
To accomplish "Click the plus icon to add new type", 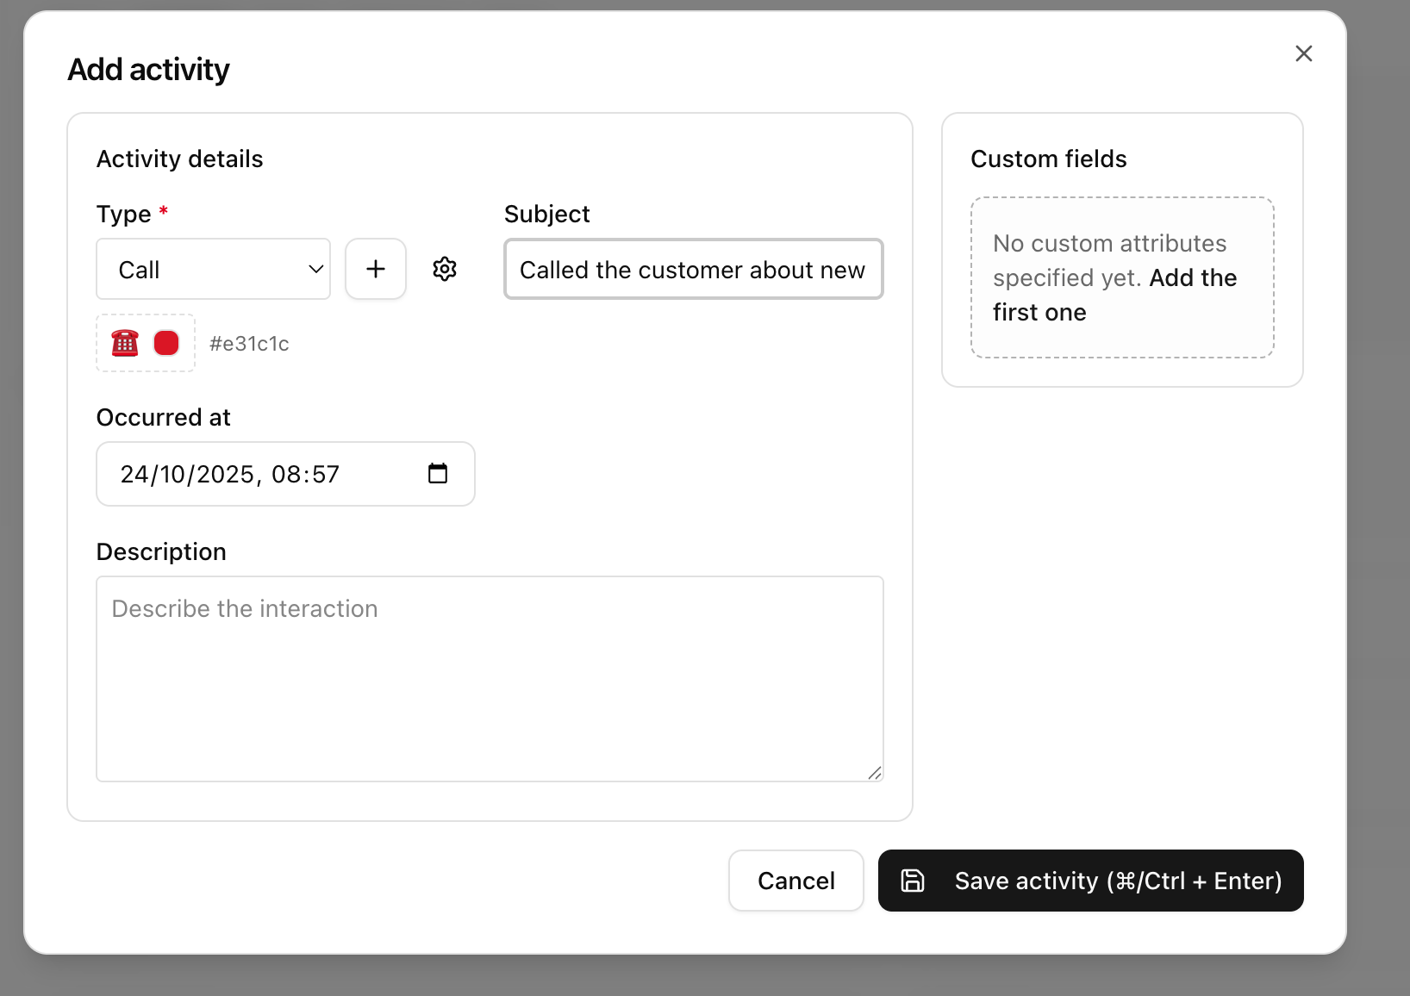I will click(376, 269).
